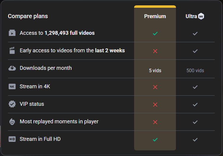Click Premium green check for full videos
This screenshot has width=223, height=156.
[155, 34]
